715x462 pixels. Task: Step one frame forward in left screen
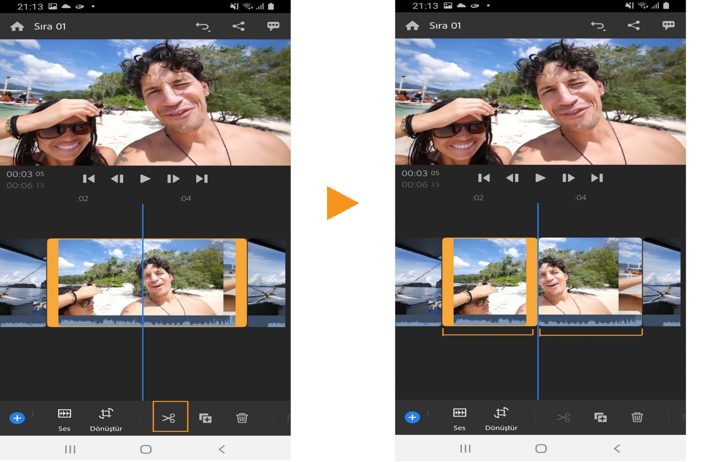(173, 179)
